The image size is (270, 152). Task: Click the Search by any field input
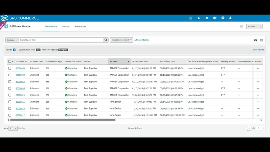coord(61,40)
